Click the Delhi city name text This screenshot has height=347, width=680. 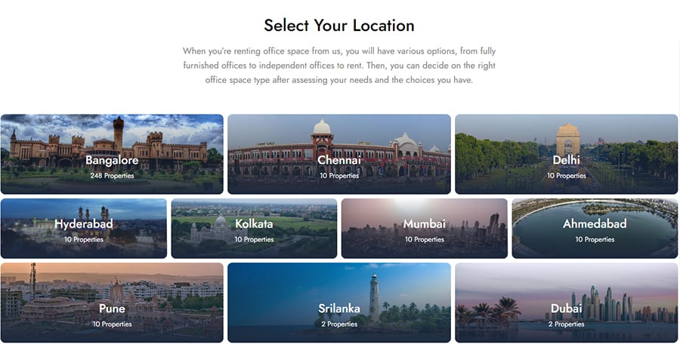(566, 161)
